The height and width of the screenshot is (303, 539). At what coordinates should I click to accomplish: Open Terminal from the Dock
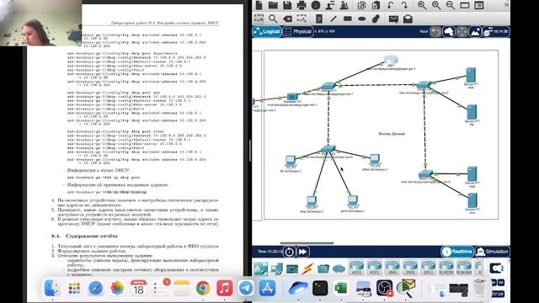click(320, 288)
